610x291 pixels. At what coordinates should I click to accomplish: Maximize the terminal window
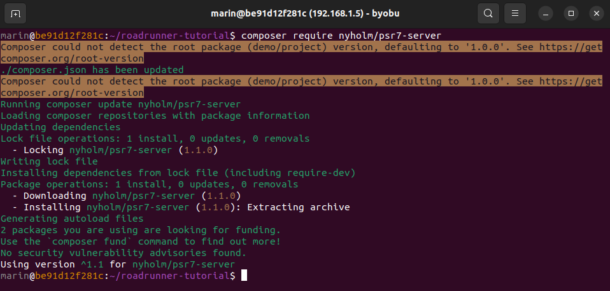tap(571, 13)
